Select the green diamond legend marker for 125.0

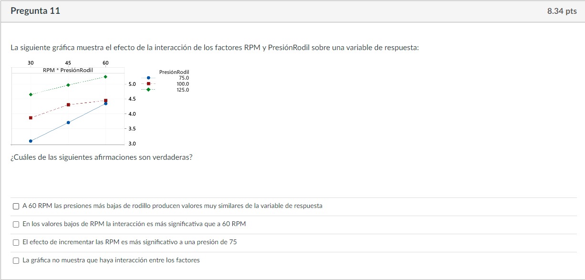click(148, 90)
